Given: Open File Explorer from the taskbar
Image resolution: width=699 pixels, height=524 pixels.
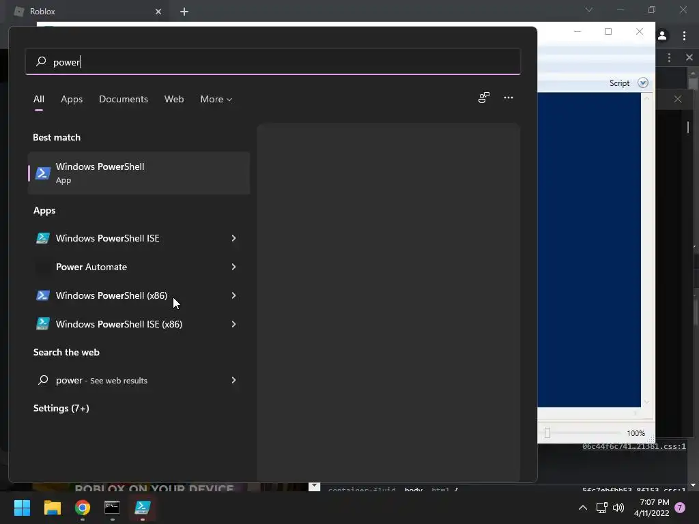Looking at the screenshot, I should point(52,508).
